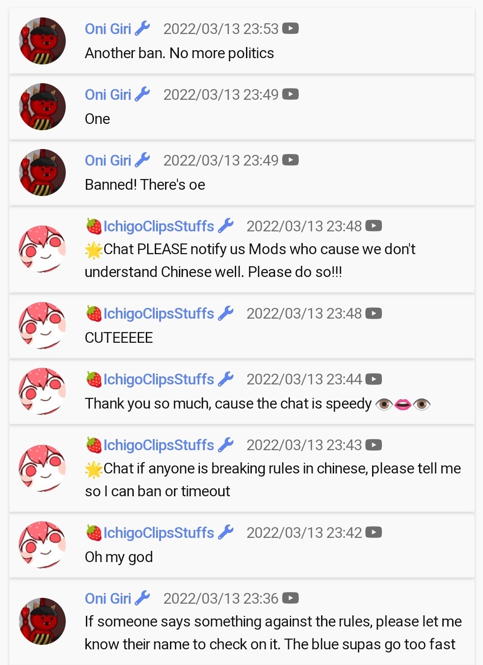Click the strawberry emoji on the 23:48 notify message
Screen dimensions: 483x665
[94, 226]
